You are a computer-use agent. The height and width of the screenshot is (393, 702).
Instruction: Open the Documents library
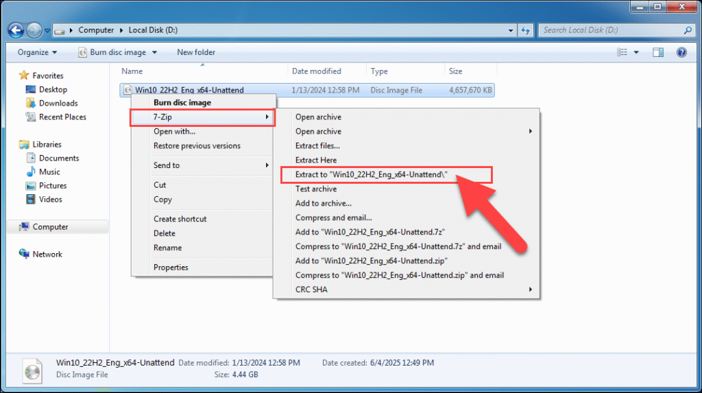[53, 158]
